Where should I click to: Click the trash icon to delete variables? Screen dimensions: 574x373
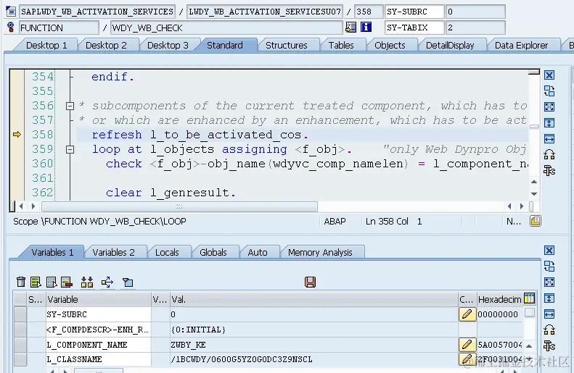[21, 282]
